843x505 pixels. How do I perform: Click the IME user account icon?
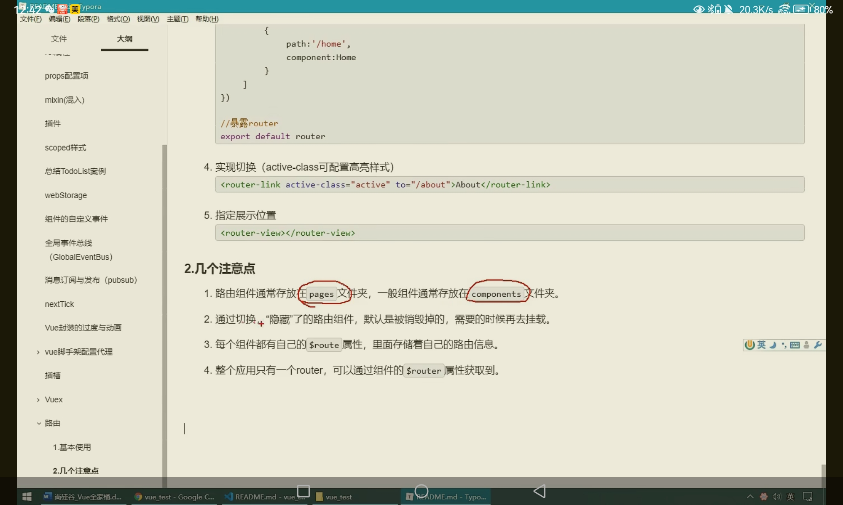pos(806,345)
